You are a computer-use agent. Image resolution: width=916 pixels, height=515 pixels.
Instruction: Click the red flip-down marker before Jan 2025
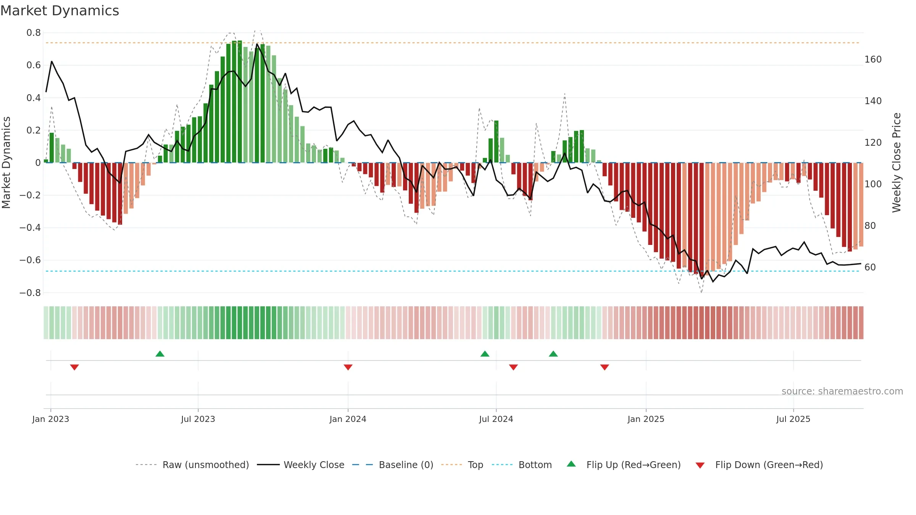tap(605, 367)
